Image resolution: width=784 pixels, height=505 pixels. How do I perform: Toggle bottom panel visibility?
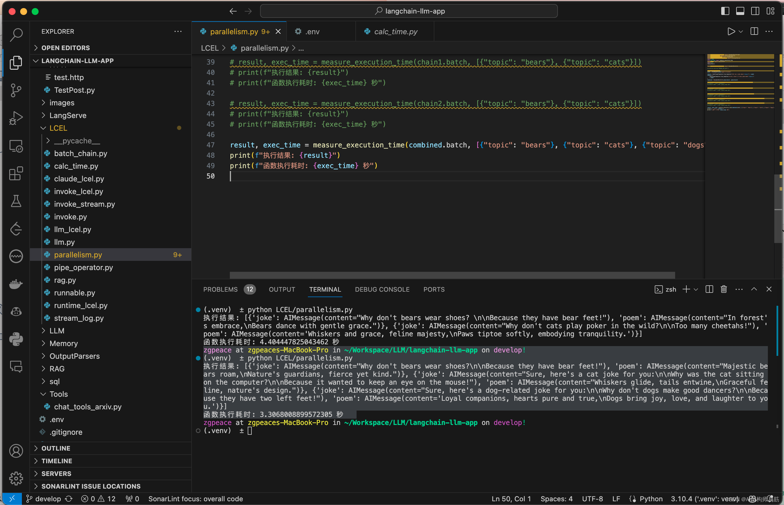click(x=741, y=11)
